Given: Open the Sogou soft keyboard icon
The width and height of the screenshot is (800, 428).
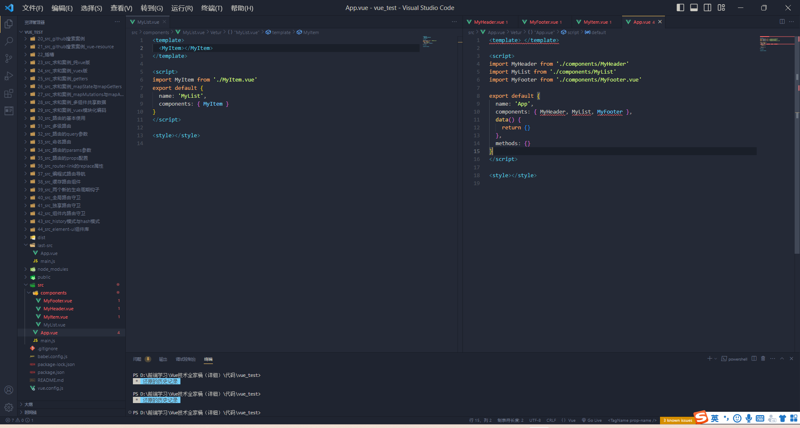Looking at the screenshot, I should point(760,418).
